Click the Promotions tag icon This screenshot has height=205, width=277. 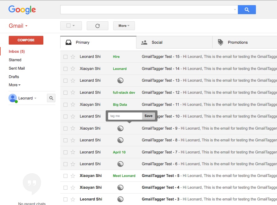220,42
